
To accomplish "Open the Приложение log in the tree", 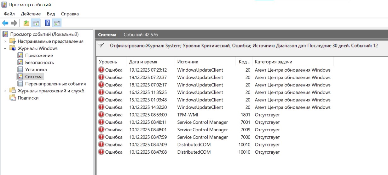I will point(39,56).
